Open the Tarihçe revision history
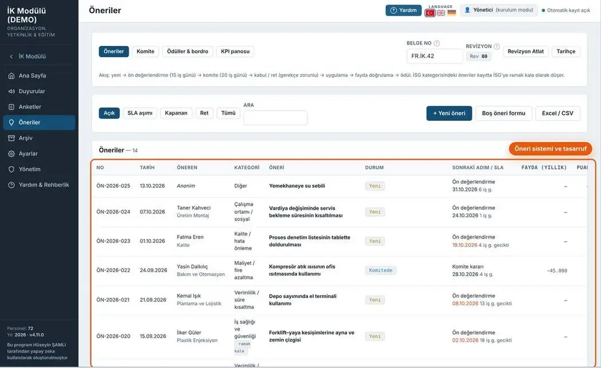Viewport: 601px width, 368px height. pos(566,52)
